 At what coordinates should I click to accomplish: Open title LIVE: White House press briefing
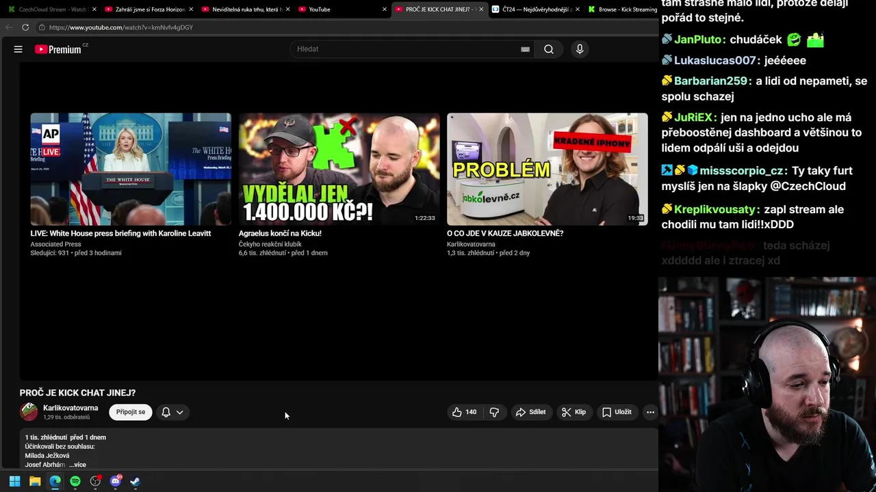point(120,234)
